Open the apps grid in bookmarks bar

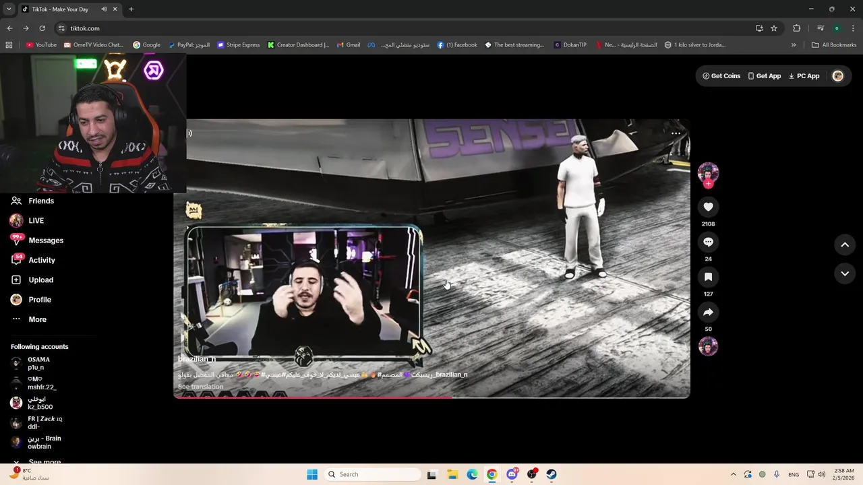coord(9,45)
